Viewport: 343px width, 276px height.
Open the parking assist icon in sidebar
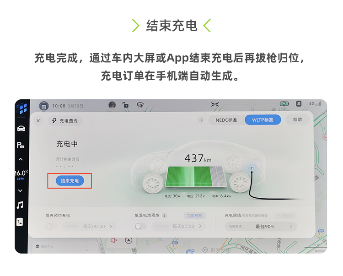[21, 145]
